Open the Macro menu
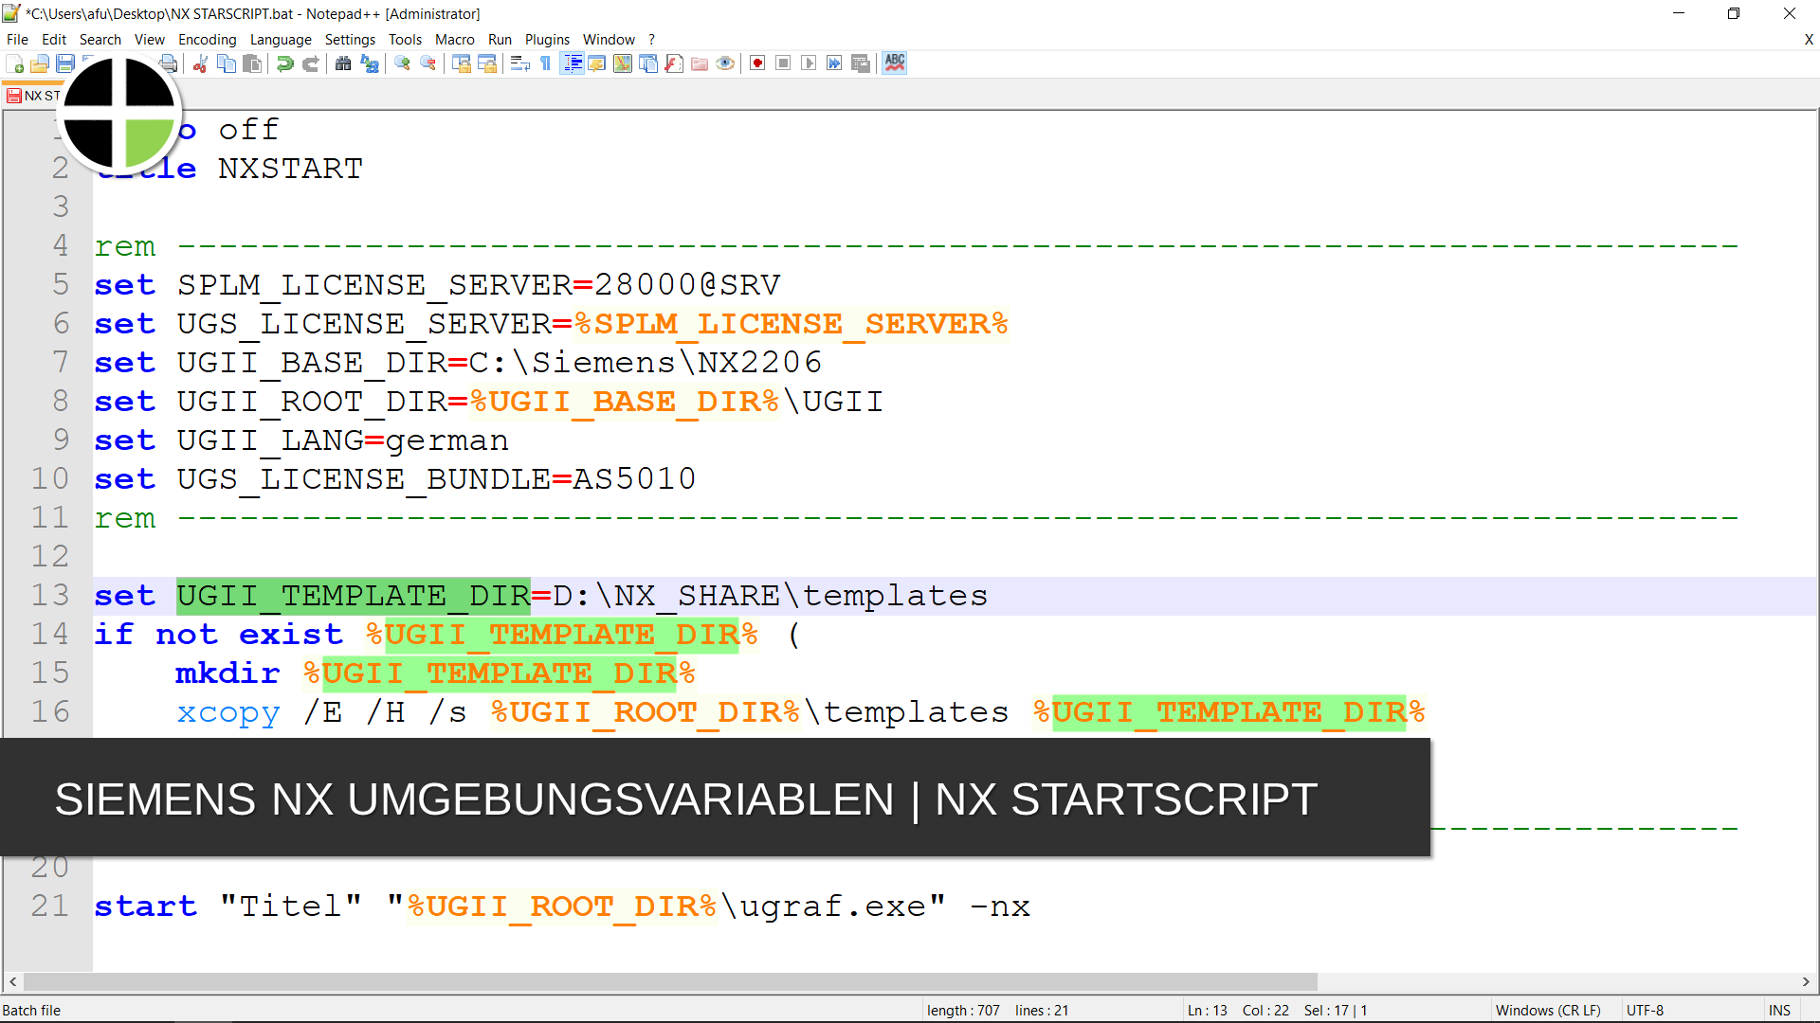 tap(455, 39)
